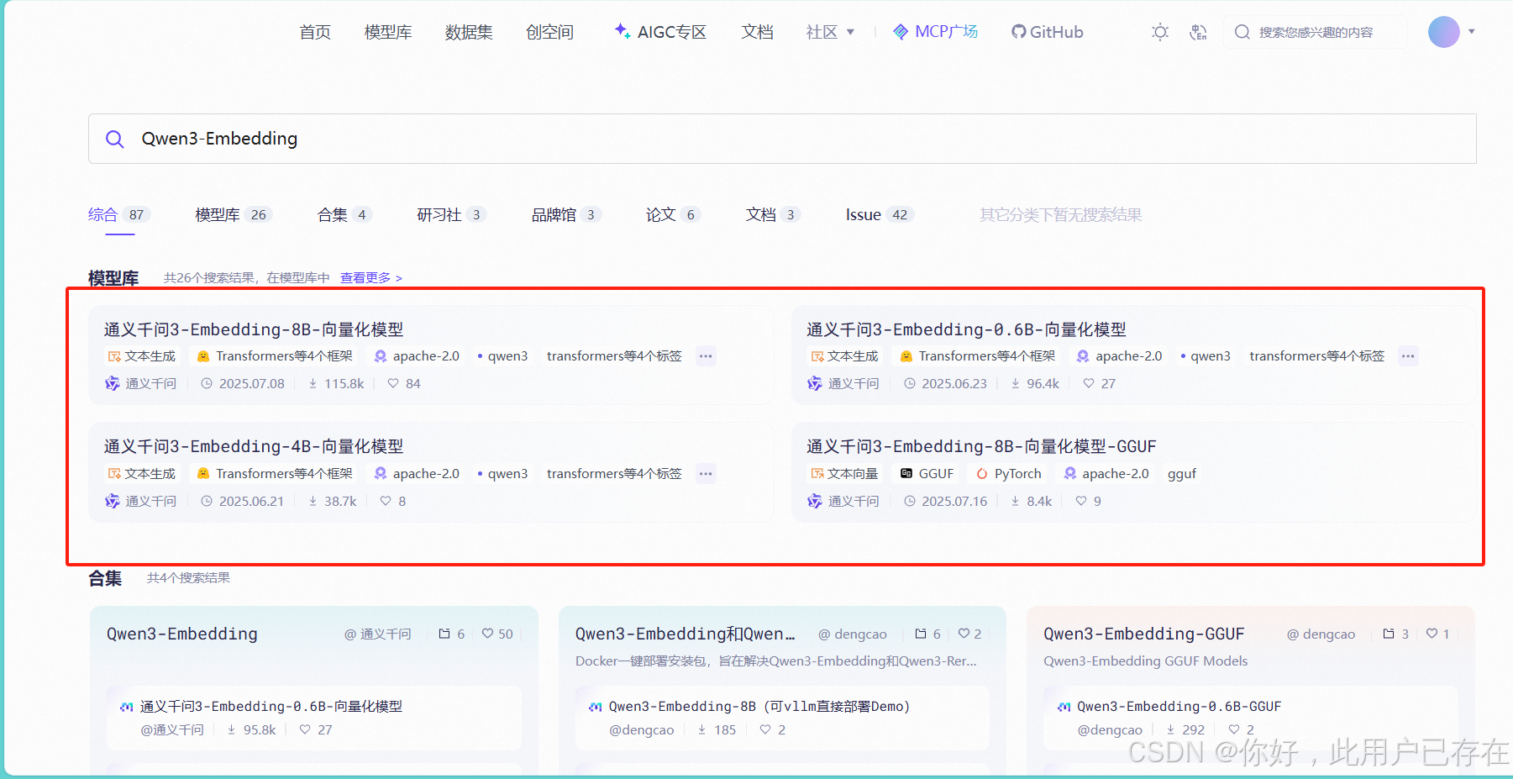Click the main search box containing Qwen3-Embedding
Screen dimensions: 1513x779
tap(782, 139)
